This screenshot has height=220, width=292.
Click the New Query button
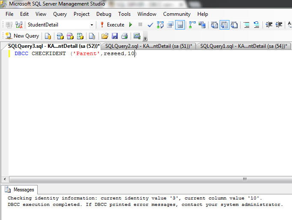22,36
